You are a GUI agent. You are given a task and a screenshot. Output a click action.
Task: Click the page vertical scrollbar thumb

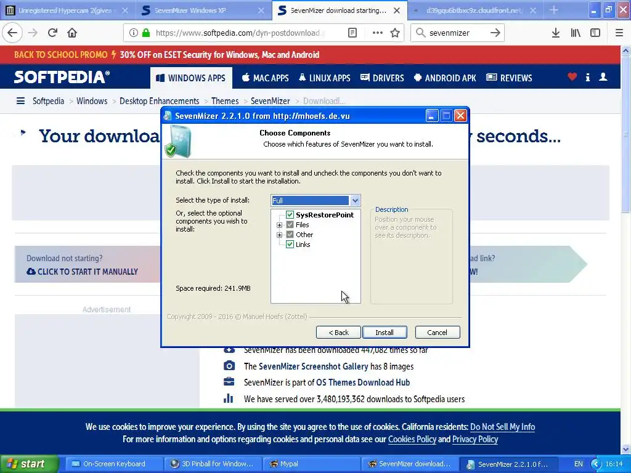[x=625, y=133]
